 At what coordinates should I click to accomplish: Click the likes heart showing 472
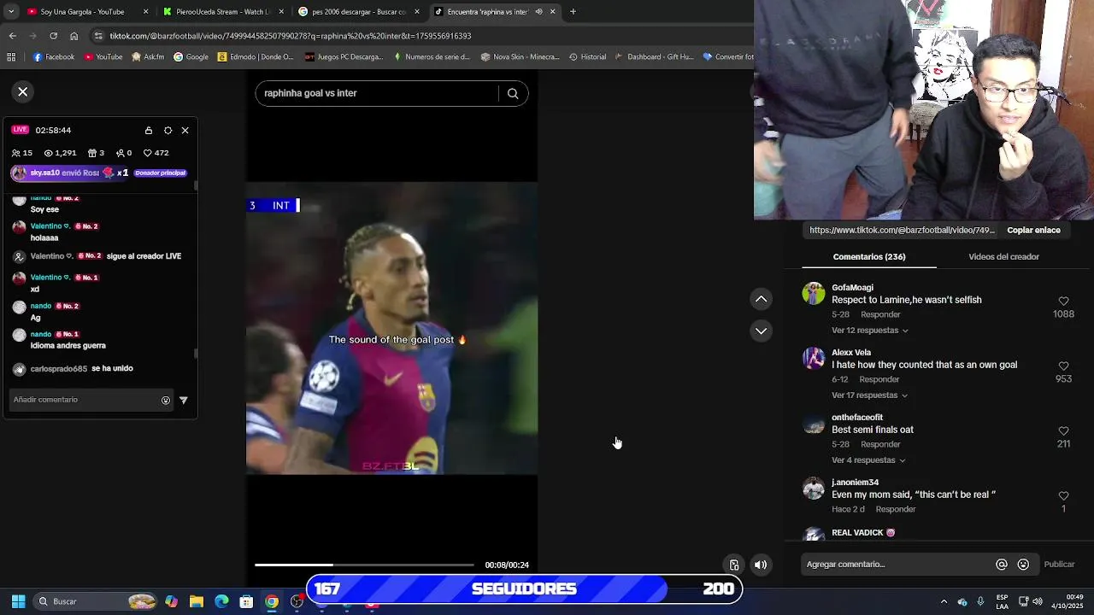pyautogui.click(x=148, y=153)
